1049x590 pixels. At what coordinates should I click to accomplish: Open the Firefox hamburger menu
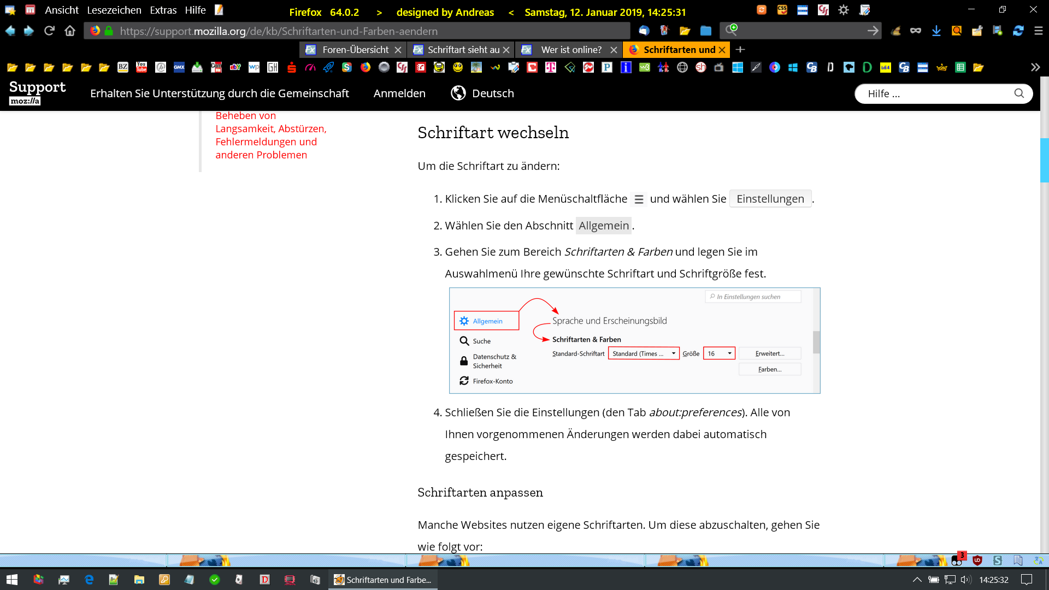[1038, 31]
